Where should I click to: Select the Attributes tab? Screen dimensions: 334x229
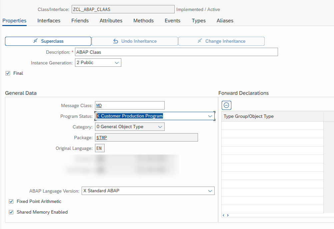(x=111, y=21)
